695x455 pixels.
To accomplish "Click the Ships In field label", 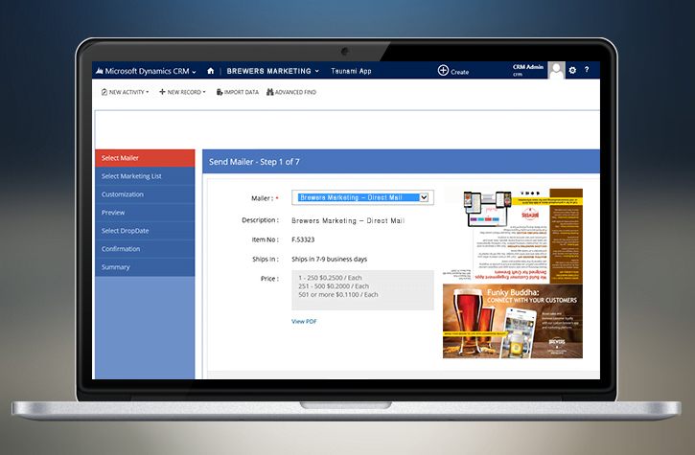I will (x=266, y=260).
